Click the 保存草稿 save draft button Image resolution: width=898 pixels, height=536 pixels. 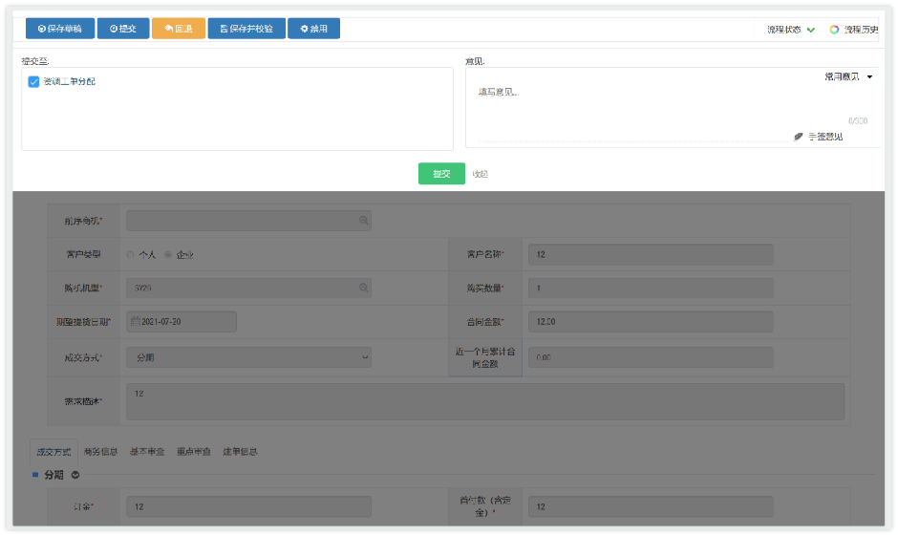click(x=59, y=29)
